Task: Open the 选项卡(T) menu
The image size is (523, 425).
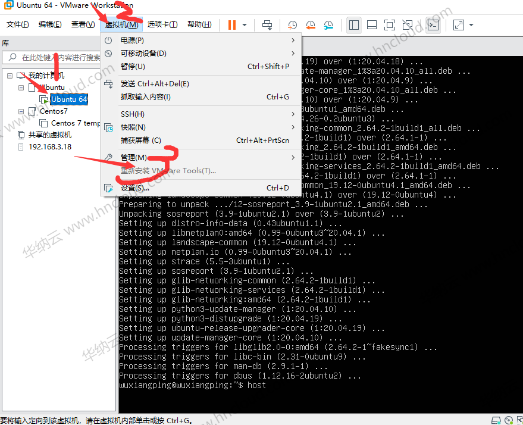Action: (x=162, y=24)
